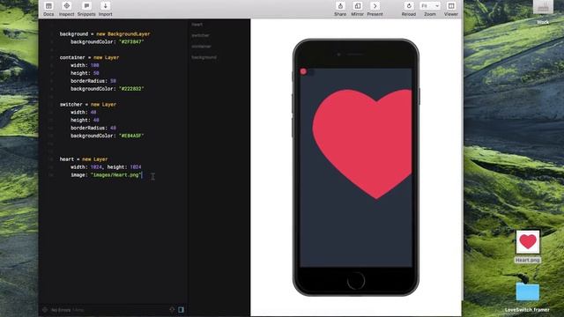
Task: Click the "switcher = new Layer" line
Action: pos(88,105)
